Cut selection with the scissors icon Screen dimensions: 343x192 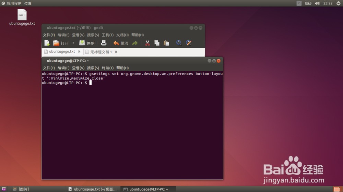147,43
